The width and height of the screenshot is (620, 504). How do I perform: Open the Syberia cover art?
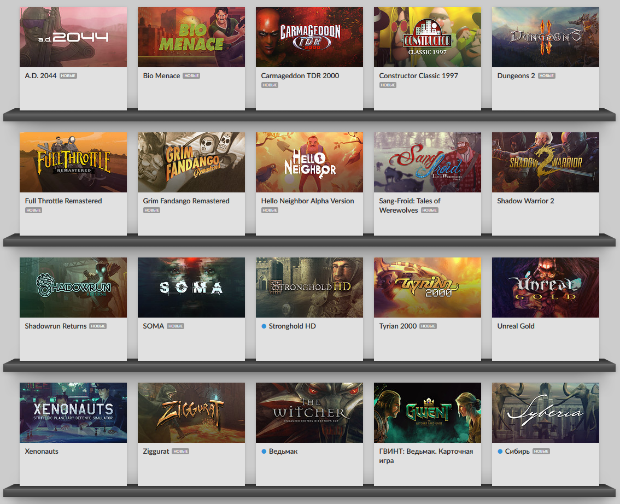546,413
